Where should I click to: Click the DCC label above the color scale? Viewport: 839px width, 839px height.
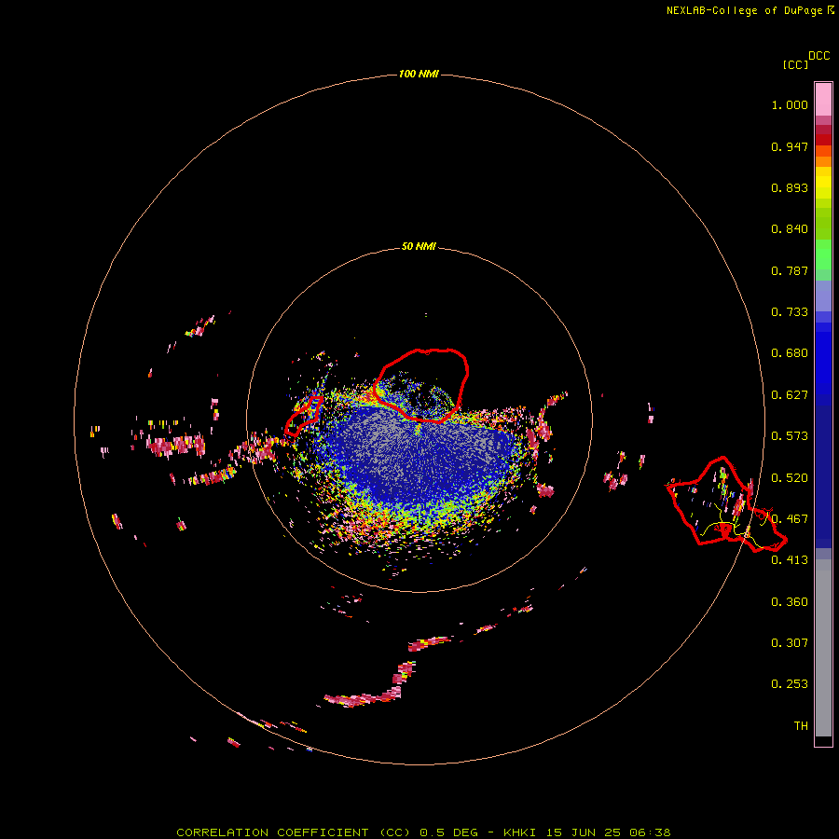click(x=819, y=56)
